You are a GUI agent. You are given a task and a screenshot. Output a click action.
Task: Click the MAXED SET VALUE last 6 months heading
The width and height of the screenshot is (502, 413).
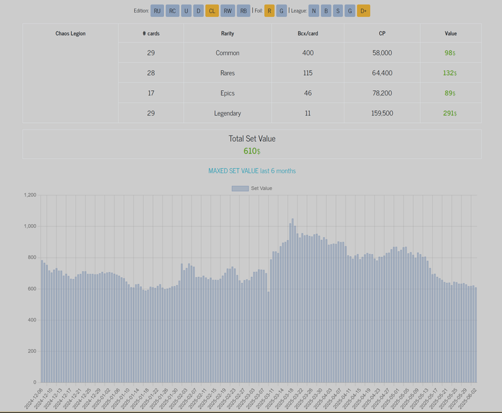pyautogui.click(x=252, y=171)
